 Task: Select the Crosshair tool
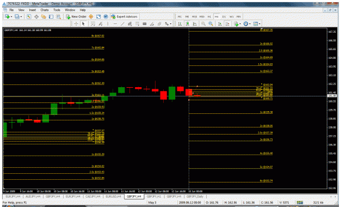tap(76, 24)
